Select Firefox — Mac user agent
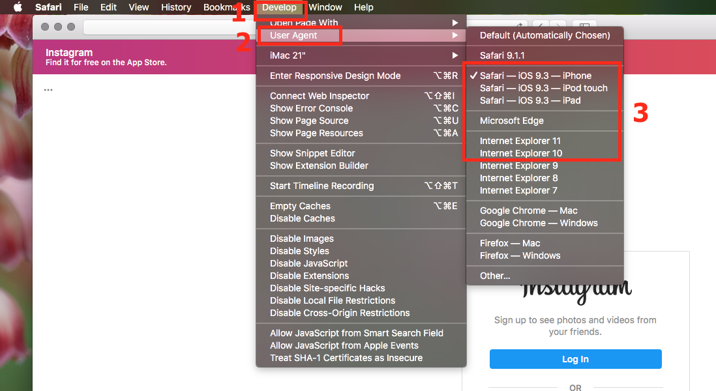The width and height of the screenshot is (716, 391). click(544, 243)
